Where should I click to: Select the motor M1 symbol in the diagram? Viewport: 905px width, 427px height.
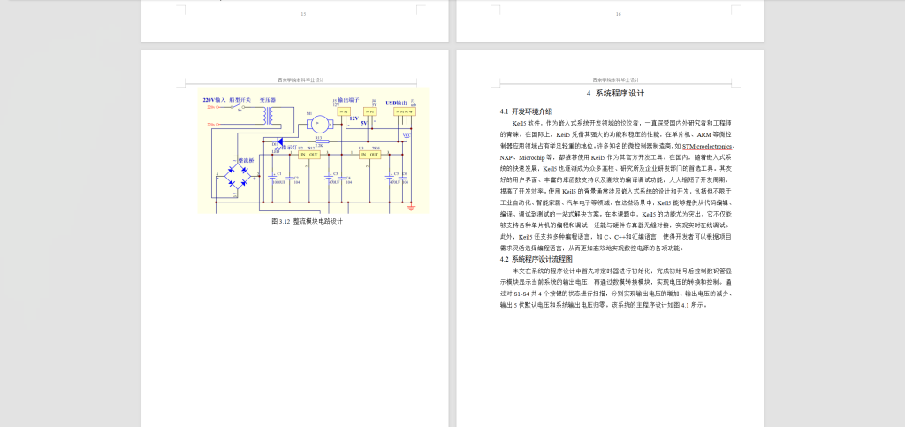[x=320, y=124]
